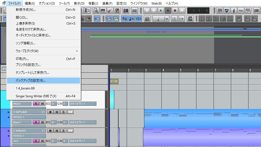This screenshot has width=261, height=147.
Task: Click the colored track panel icon
Action: (x=190, y=19)
